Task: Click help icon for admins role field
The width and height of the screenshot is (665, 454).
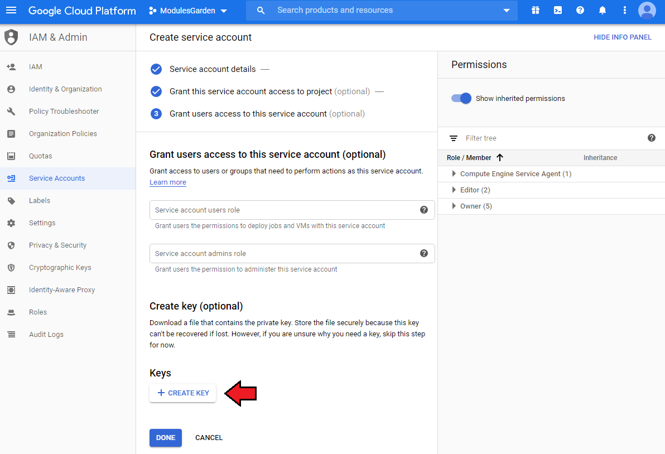Action: [423, 254]
